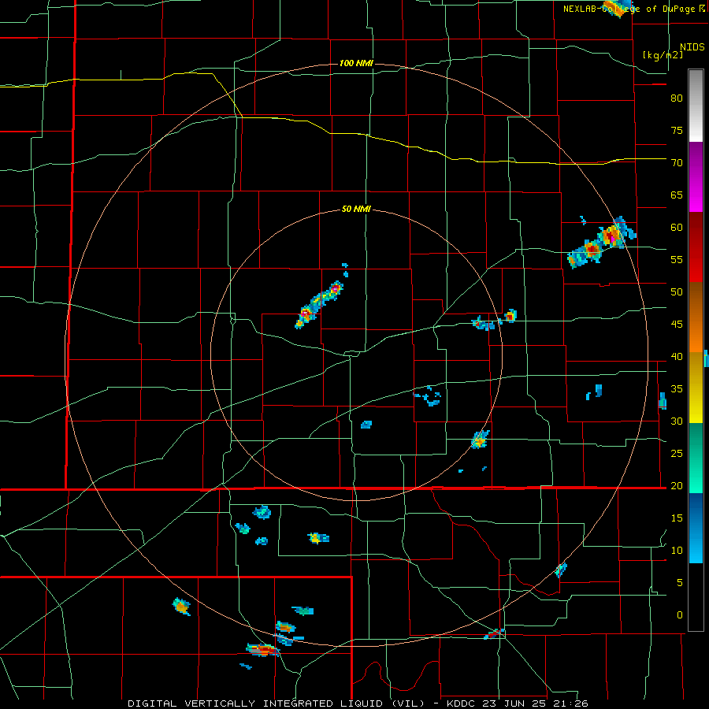Click the "[kg/m2]" units label

tap(663, 54)
